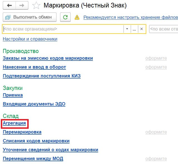Click the Закупки section heading

pyautogui.click(x=13, y=88)
